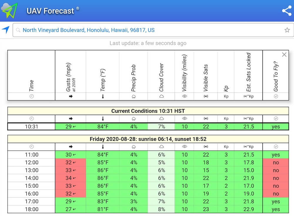Click the satellite icon under Visible Sats
Screen dimensions: 294x216
206,96
